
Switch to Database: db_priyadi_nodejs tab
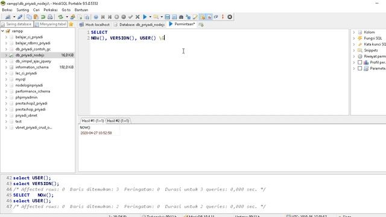click(139, 25)
